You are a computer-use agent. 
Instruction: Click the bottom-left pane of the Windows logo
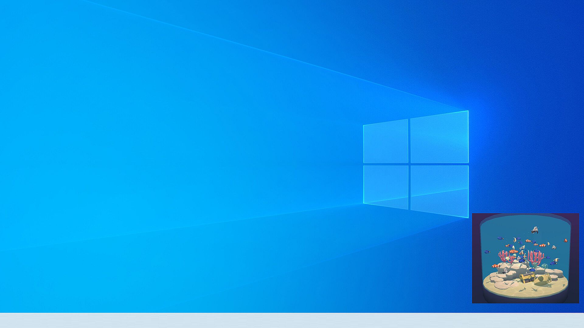click(x=386, y=186)
